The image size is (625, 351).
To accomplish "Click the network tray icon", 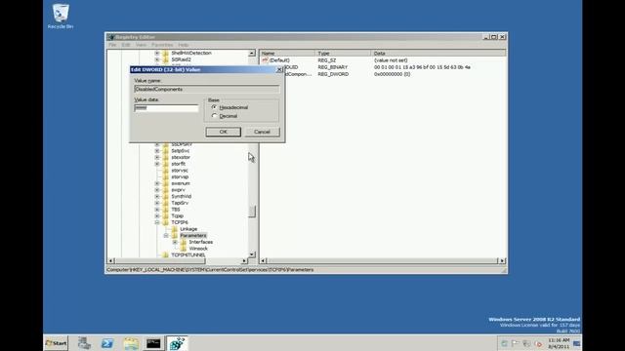I will (526, 343).
